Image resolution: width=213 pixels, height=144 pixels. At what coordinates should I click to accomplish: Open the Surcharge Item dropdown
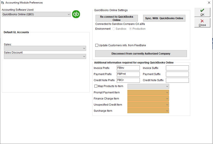point(148,111)
